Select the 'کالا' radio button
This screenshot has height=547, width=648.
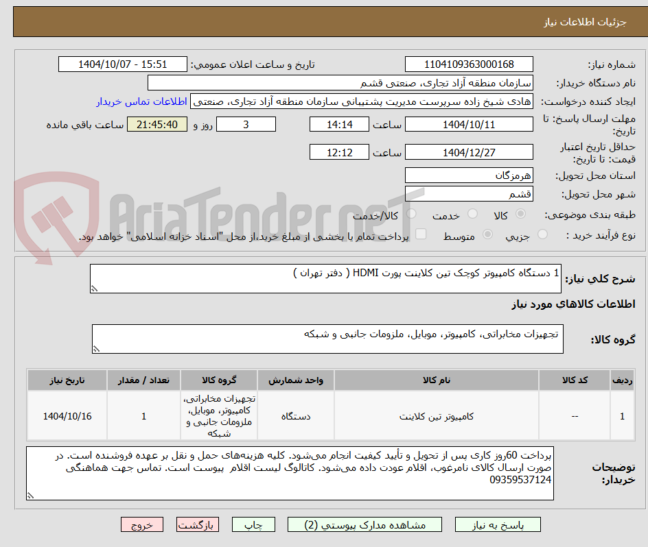point(521,214)
